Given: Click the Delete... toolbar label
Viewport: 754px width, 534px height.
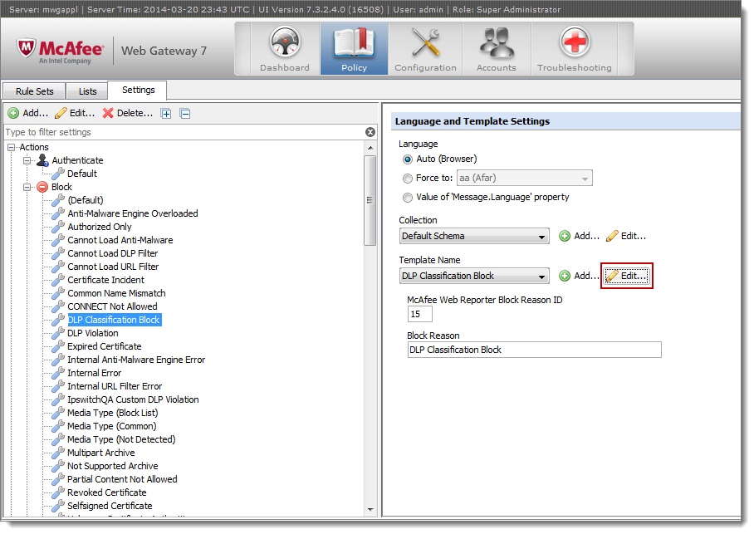Looking at the screenshot, I should [x=135, y=114].
